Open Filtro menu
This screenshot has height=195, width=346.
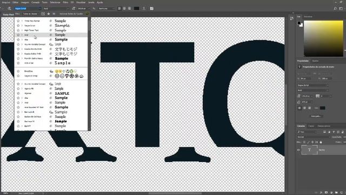[65, 2]
